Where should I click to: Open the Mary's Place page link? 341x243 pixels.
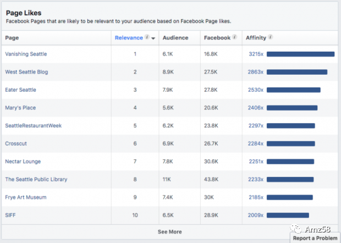pyautogui.click(x=20, y=108)
